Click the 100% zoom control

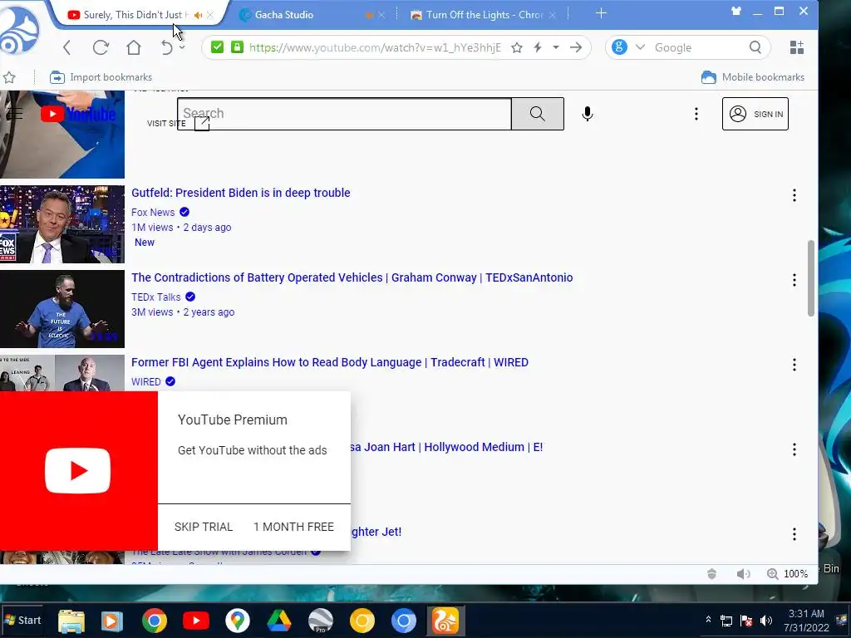[x=788, y=573]
